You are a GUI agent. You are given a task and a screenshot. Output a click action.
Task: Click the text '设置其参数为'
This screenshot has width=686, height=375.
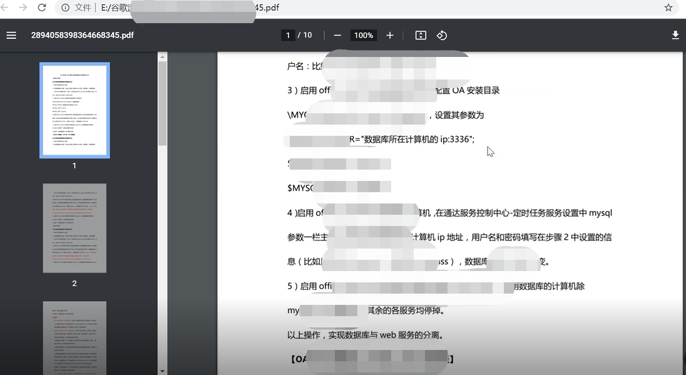459,115
